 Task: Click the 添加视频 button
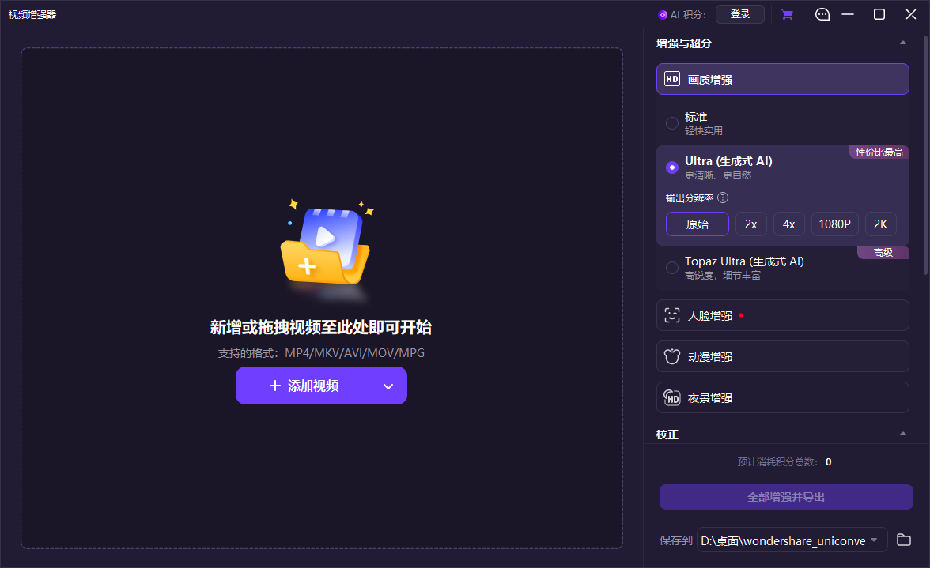click(302, 386)
